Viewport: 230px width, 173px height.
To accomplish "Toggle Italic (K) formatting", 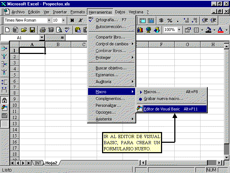I will click(x=80, y=21).
